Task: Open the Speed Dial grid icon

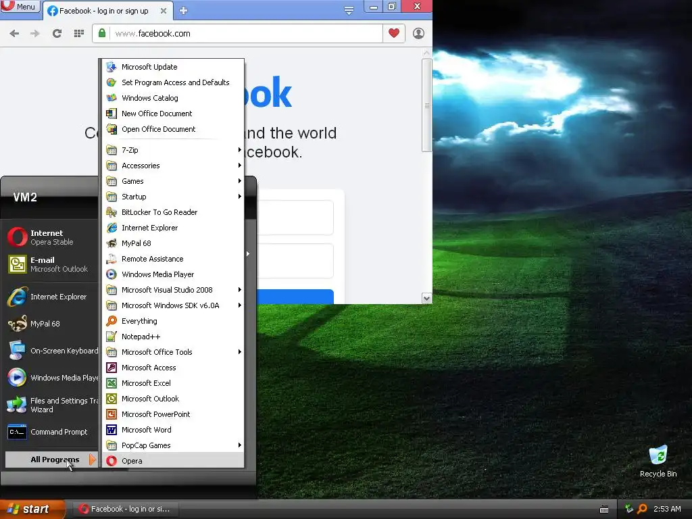Action: click(79, 34)
